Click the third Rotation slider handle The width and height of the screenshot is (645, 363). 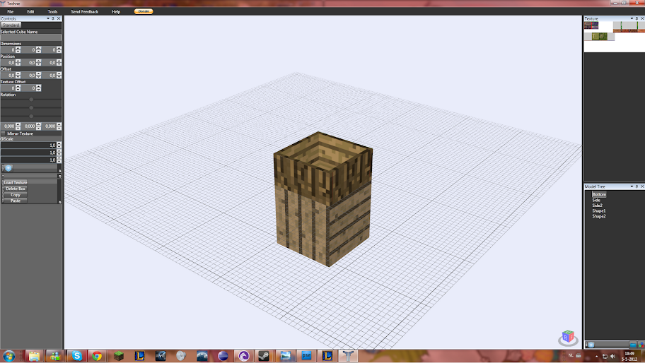point(31,117)
